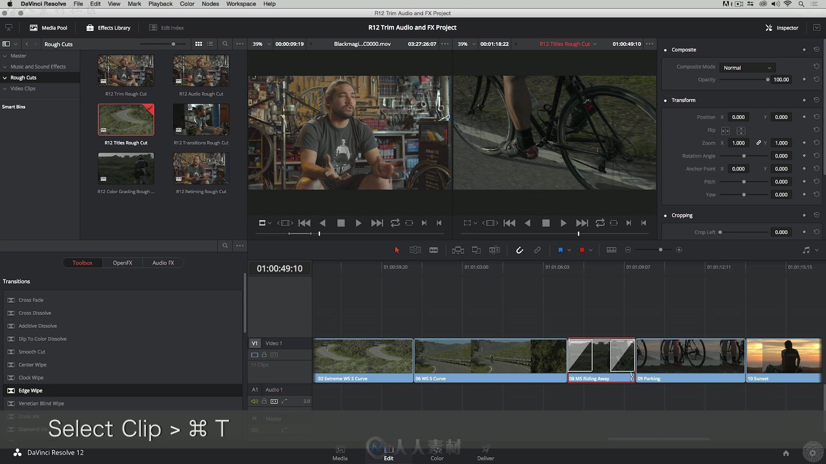Search the media pool bin
The image size is (826, 464).
click(225, 44)
